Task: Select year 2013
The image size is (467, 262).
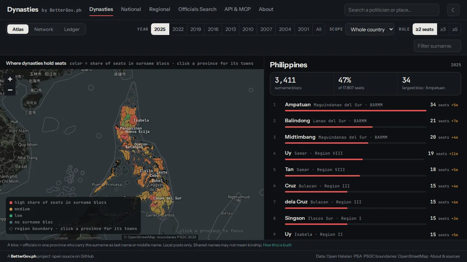Action: 231,29
